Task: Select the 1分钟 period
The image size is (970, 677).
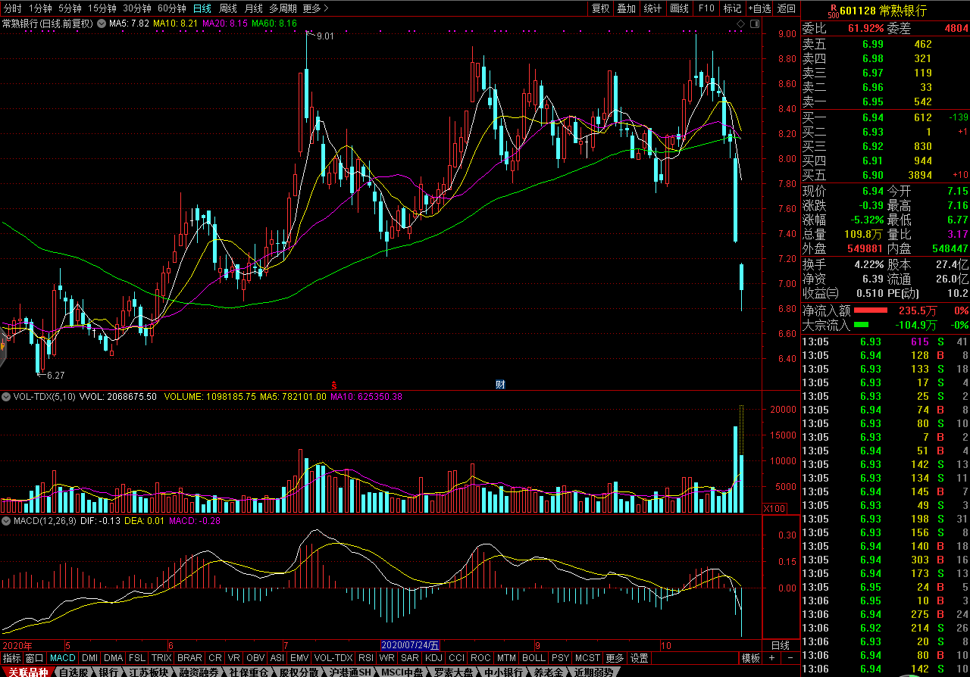Action: 39,8
